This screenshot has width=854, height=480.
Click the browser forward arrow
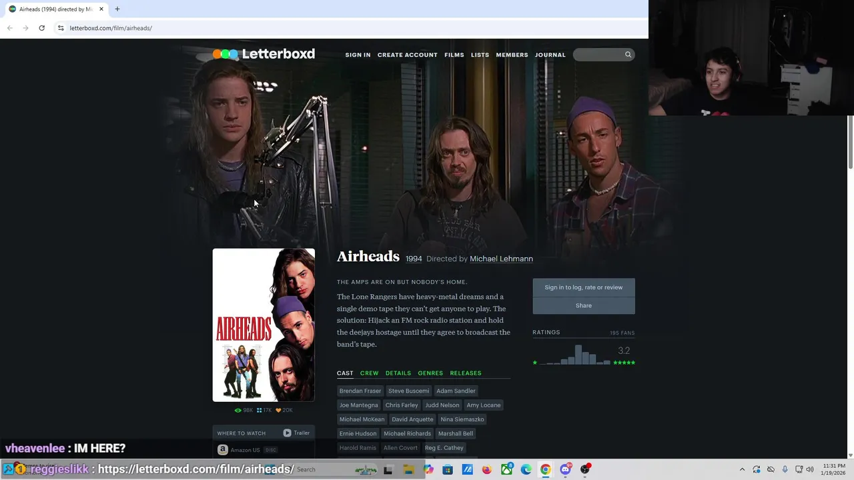[x=25, y=28]
